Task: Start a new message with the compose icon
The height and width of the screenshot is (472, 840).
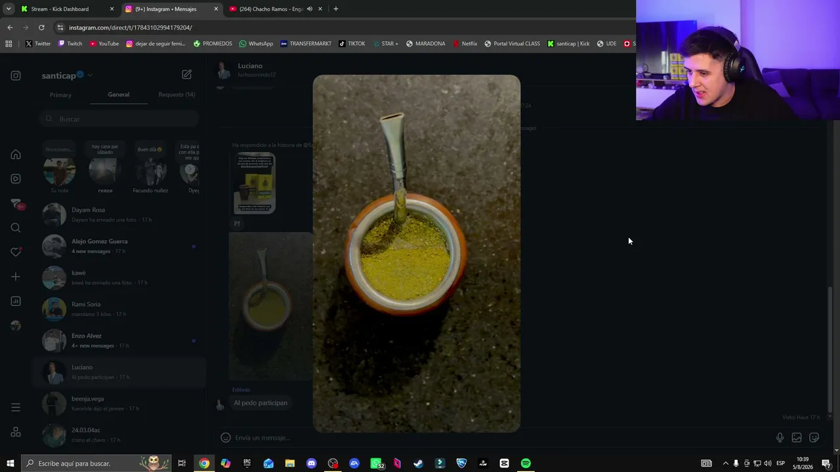Action: point(187,75)
